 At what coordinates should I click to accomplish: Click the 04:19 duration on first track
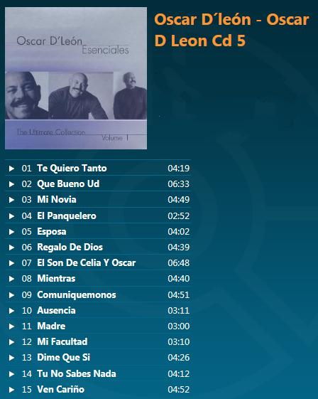tap(179, 168)
